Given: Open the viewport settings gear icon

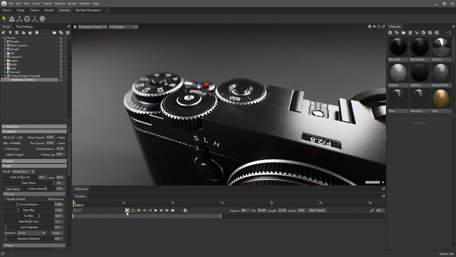Looking at the screenshot, I should (x=370, y=27).
